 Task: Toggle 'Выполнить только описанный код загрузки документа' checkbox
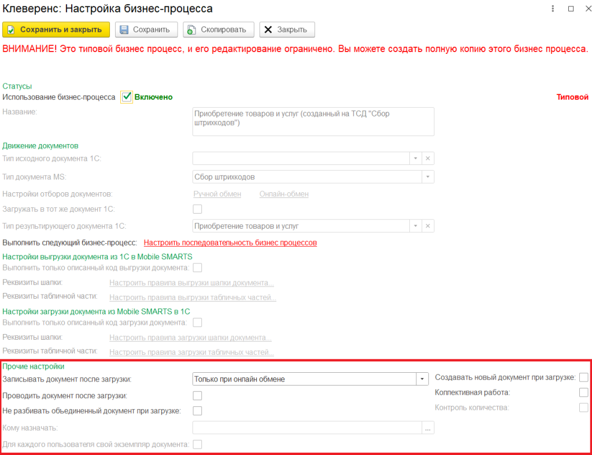(x=197, y=322)
